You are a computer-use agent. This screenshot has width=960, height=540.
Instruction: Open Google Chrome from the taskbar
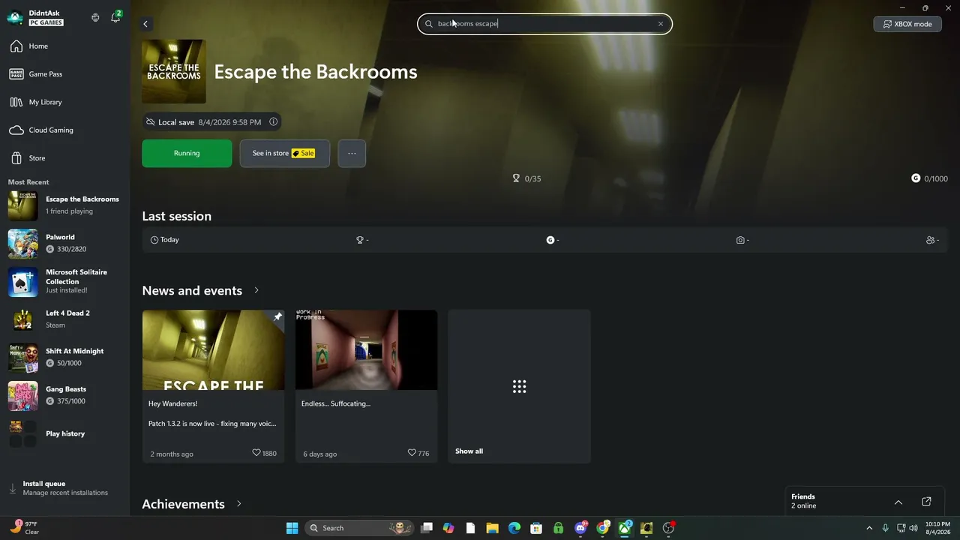(602, 528)
